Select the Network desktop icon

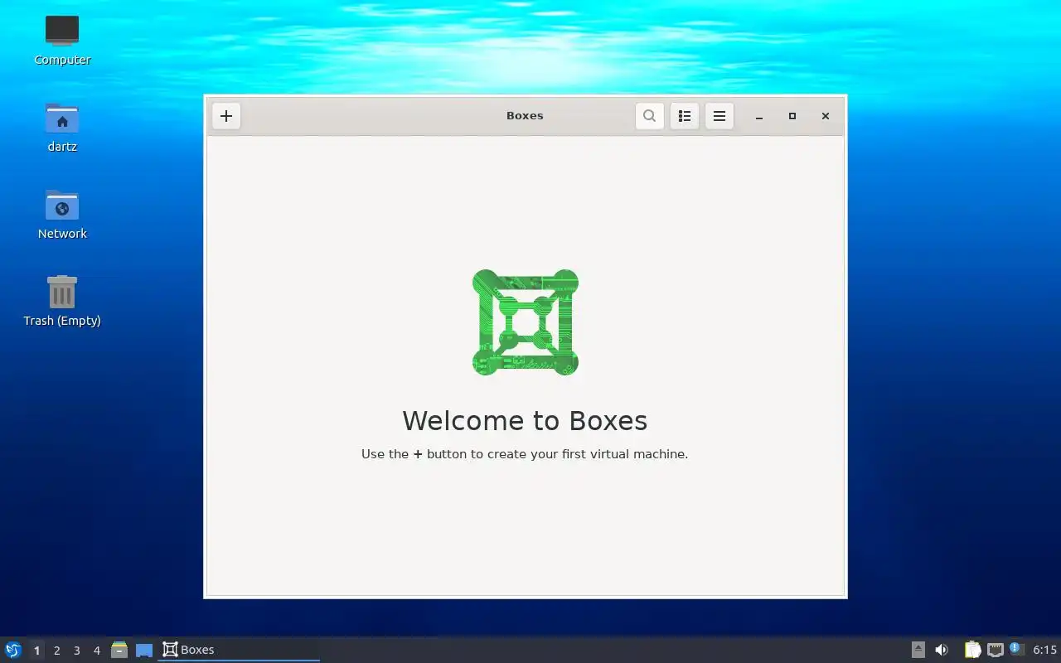[x=62, y=215]
